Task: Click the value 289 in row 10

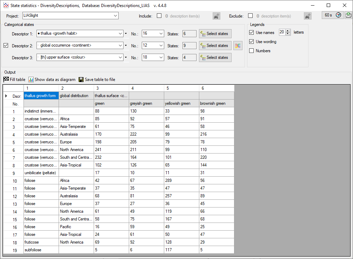Action: tap(182, 180)
